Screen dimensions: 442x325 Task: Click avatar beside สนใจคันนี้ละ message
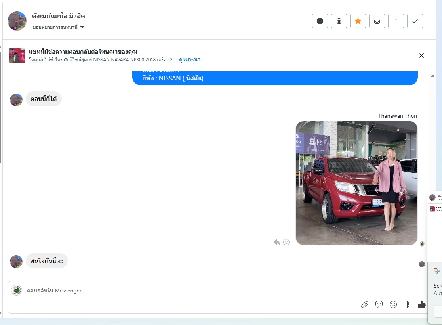tap(16, 262)
